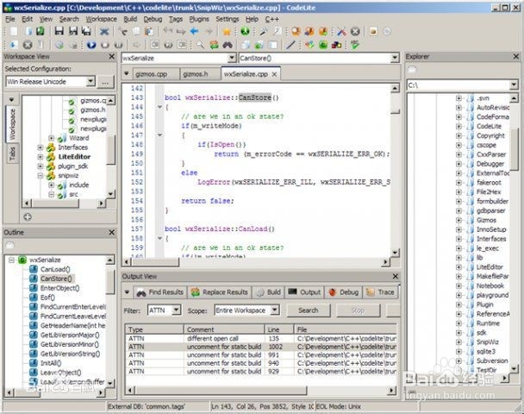Screen dimensions: 524x414
Task: Close the Output View panel
Action: pyautogui.click(x=396, y=276)
